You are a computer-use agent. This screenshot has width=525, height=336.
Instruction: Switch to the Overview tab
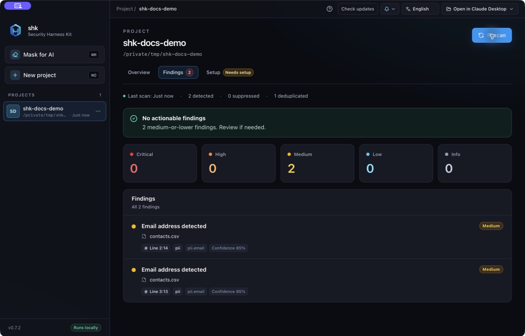click(x=139, y=72)
